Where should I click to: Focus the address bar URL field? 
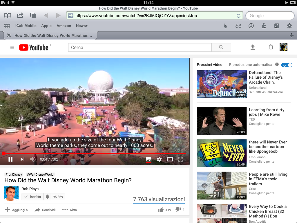(155, 16)
